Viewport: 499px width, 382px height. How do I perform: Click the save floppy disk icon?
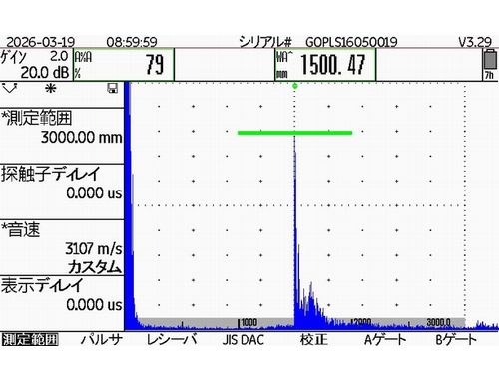(113, 88)
